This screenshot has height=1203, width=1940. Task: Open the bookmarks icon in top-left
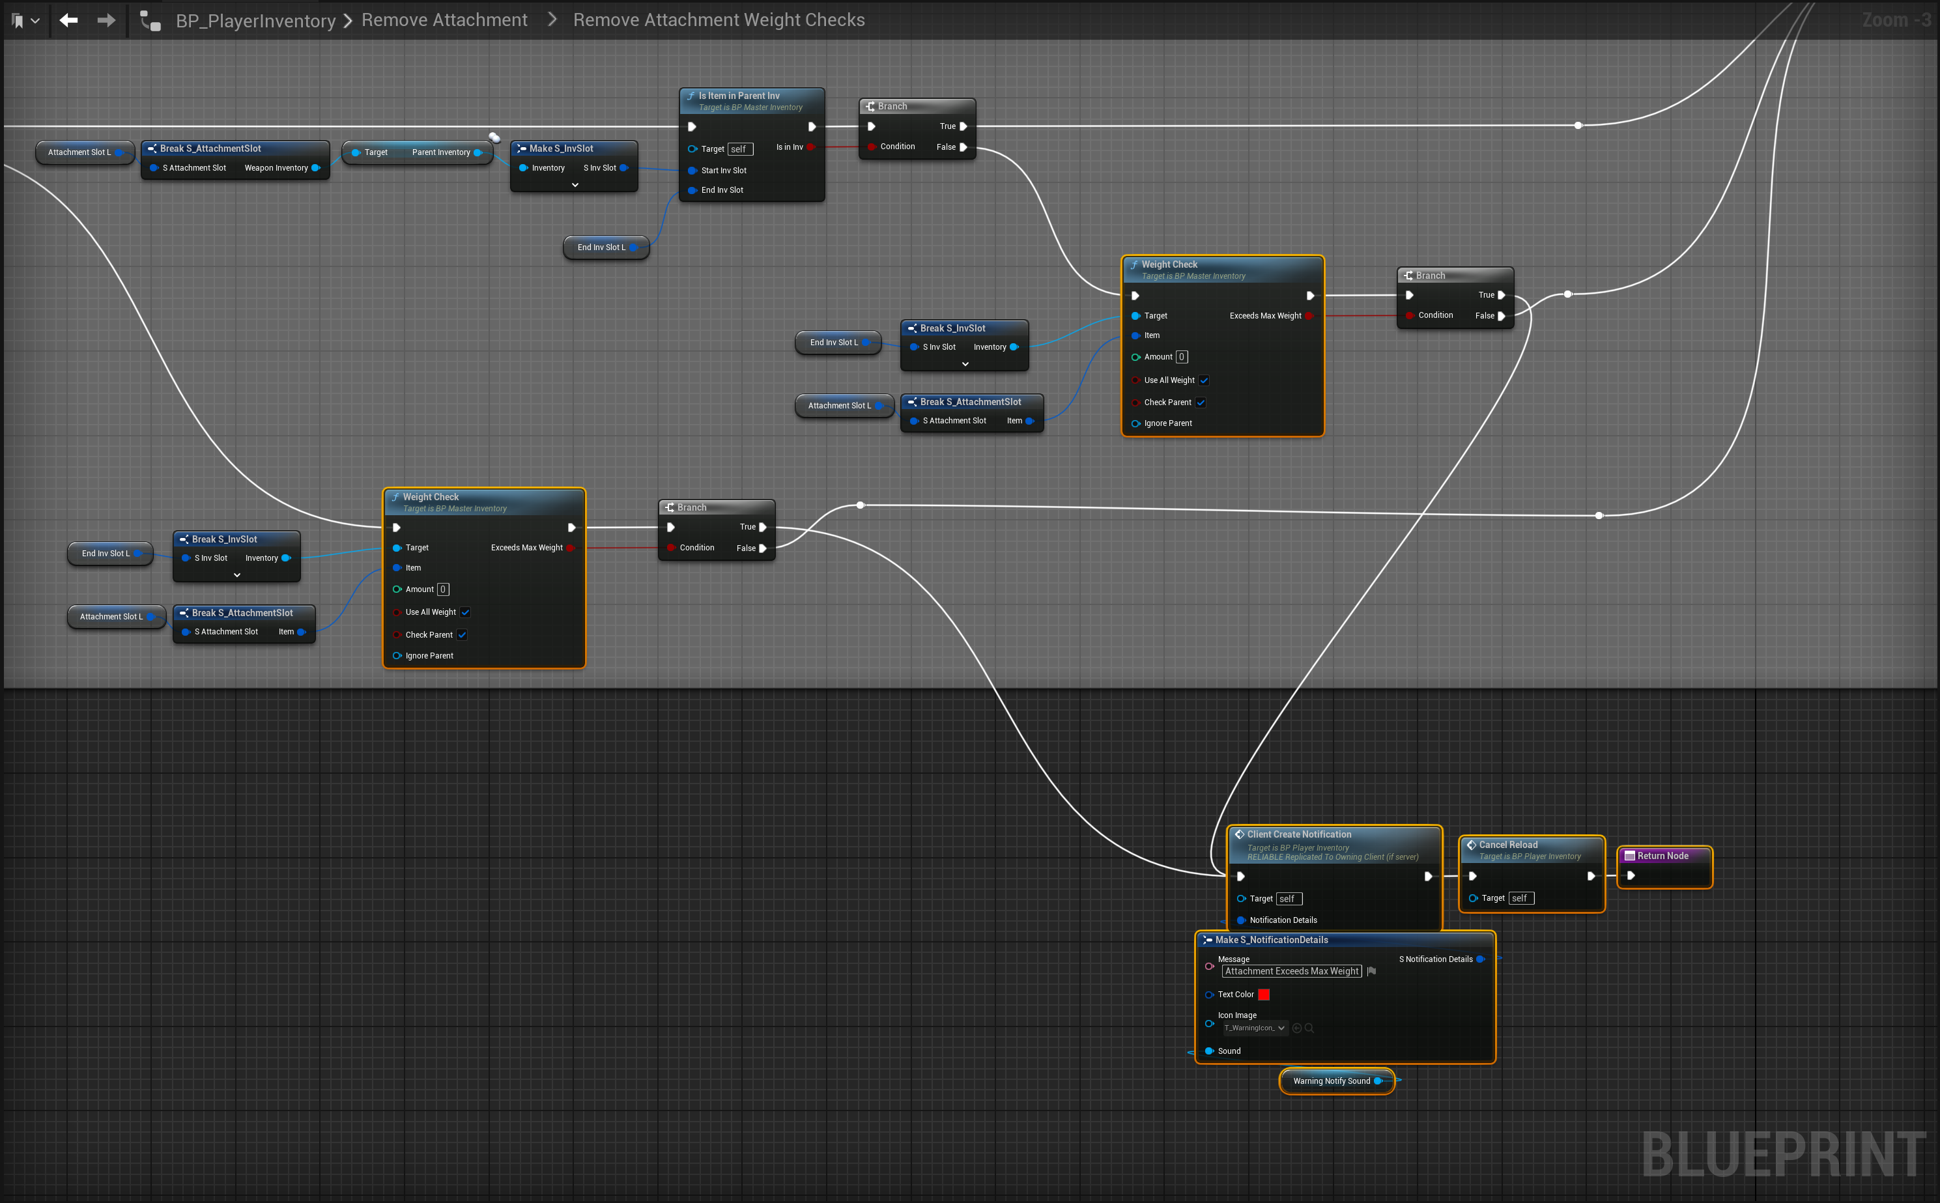[x=18, y=21]
